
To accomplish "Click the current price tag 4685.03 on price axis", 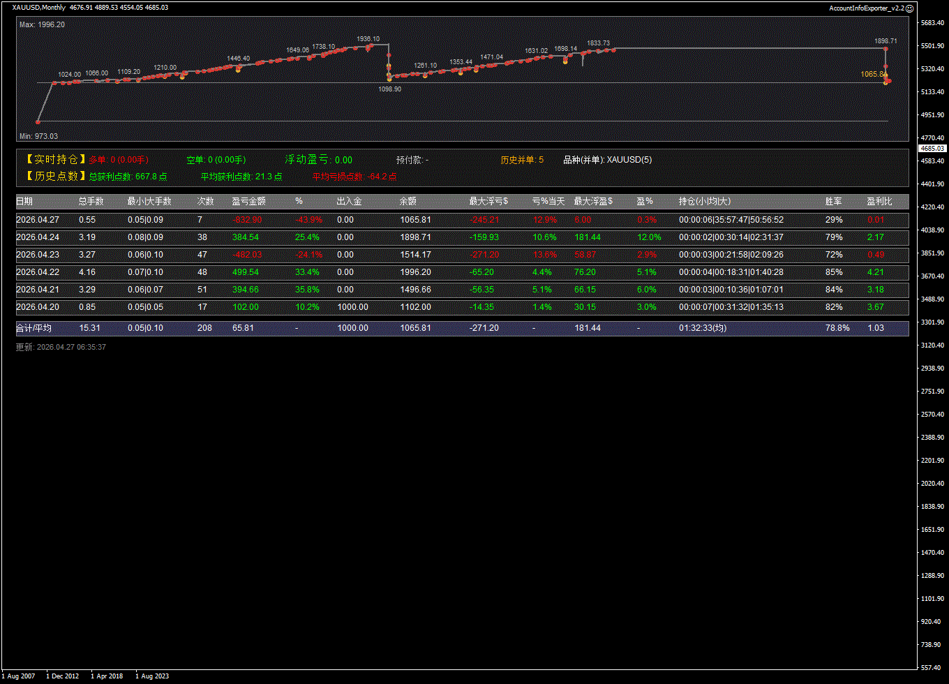I will [x=932, y=149].
